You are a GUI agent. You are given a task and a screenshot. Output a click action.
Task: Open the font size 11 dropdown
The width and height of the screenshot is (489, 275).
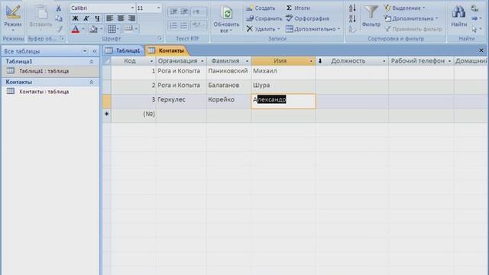pyautogui.click(x=158, y=8)
